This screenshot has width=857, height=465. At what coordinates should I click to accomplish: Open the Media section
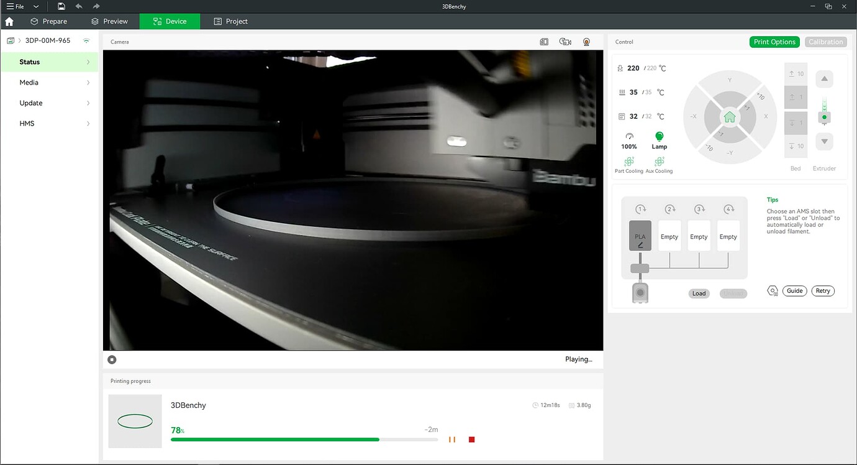(49, 83)
